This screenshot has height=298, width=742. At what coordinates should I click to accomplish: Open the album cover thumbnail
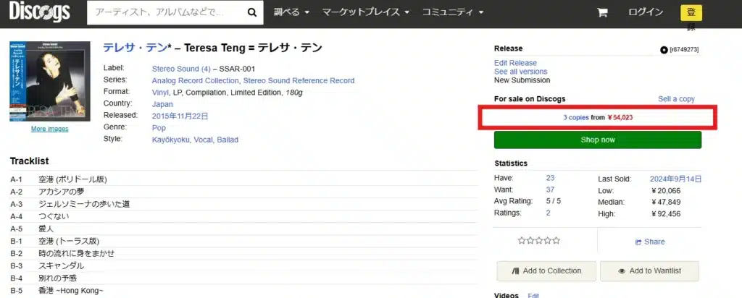click(49, 81)
